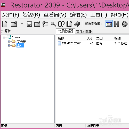Sort by the 描述 column header

(x=121, y=38)
